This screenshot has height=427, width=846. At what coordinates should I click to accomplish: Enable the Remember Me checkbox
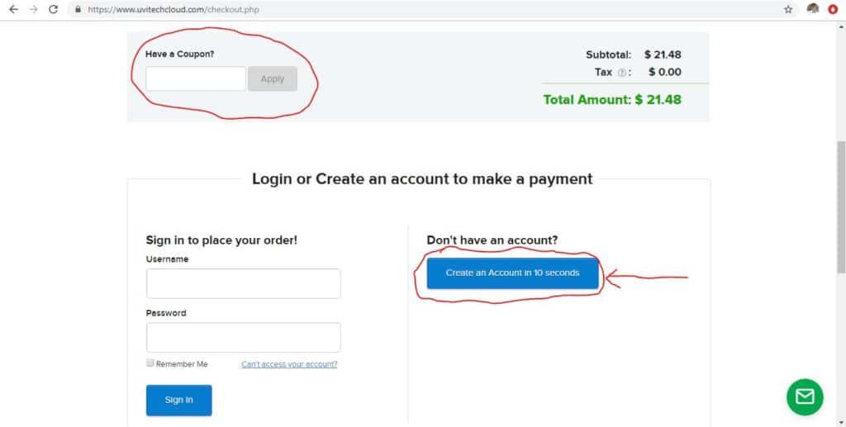click(x=150, y=363)
